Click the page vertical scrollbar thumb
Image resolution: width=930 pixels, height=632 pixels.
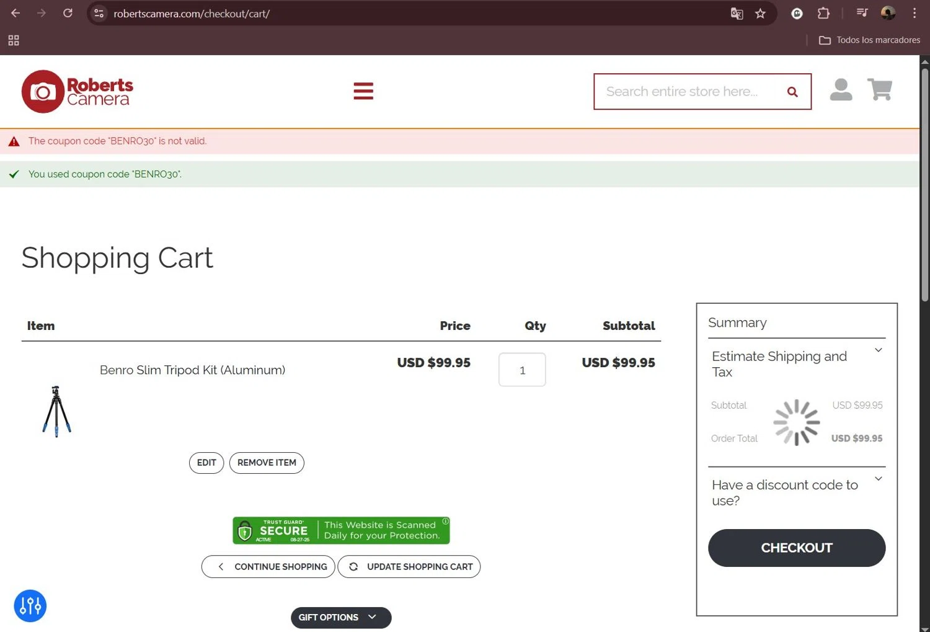point(924,185)
